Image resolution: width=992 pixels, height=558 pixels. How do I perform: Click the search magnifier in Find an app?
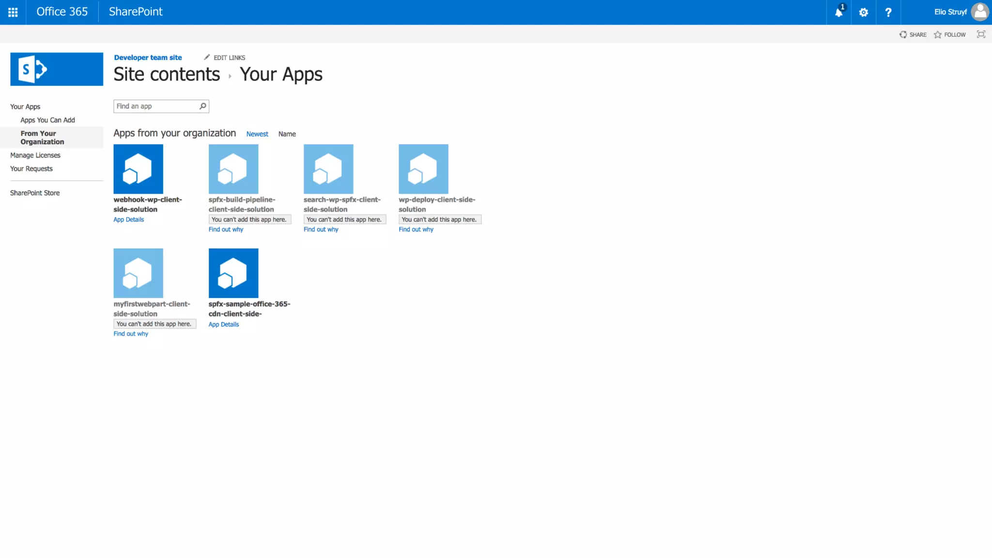pyautogui.click(x=203, y=106)
